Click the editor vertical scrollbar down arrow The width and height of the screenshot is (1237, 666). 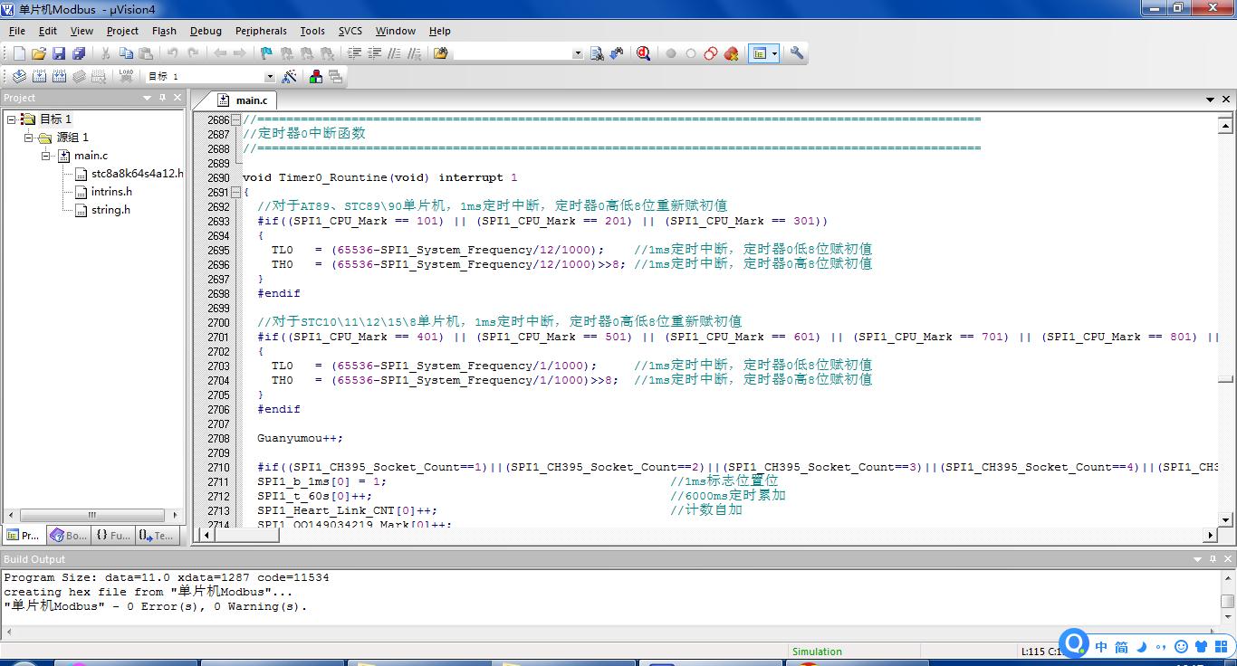pos(1226,520)
